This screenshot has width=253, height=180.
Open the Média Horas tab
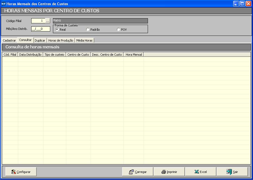[x=84, y=40]
